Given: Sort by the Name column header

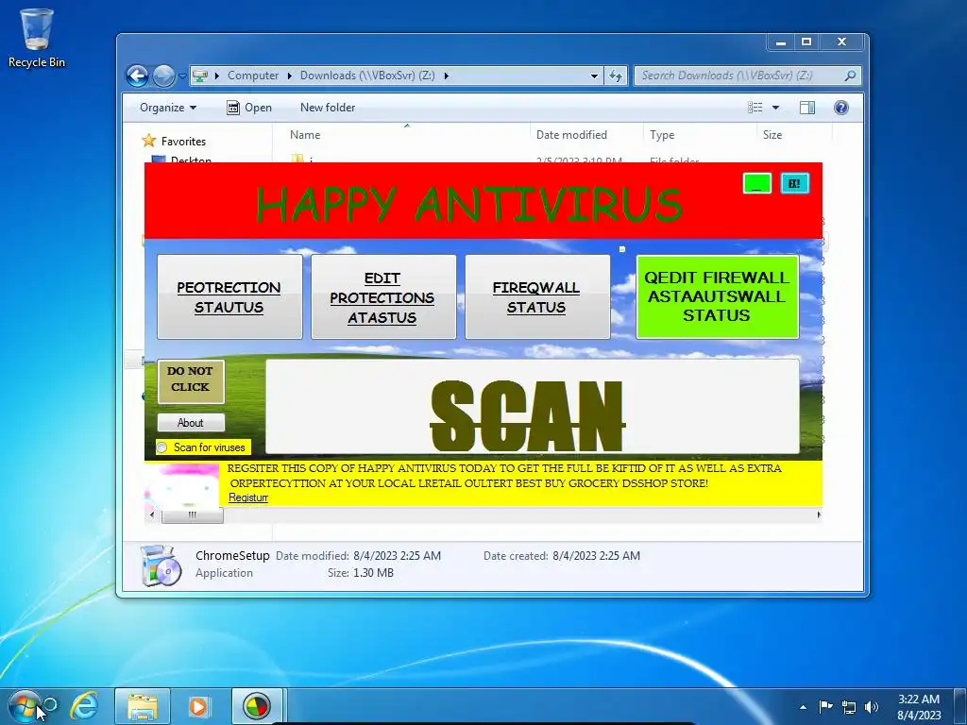Looking at the screenshot, I should click(305, 135).
